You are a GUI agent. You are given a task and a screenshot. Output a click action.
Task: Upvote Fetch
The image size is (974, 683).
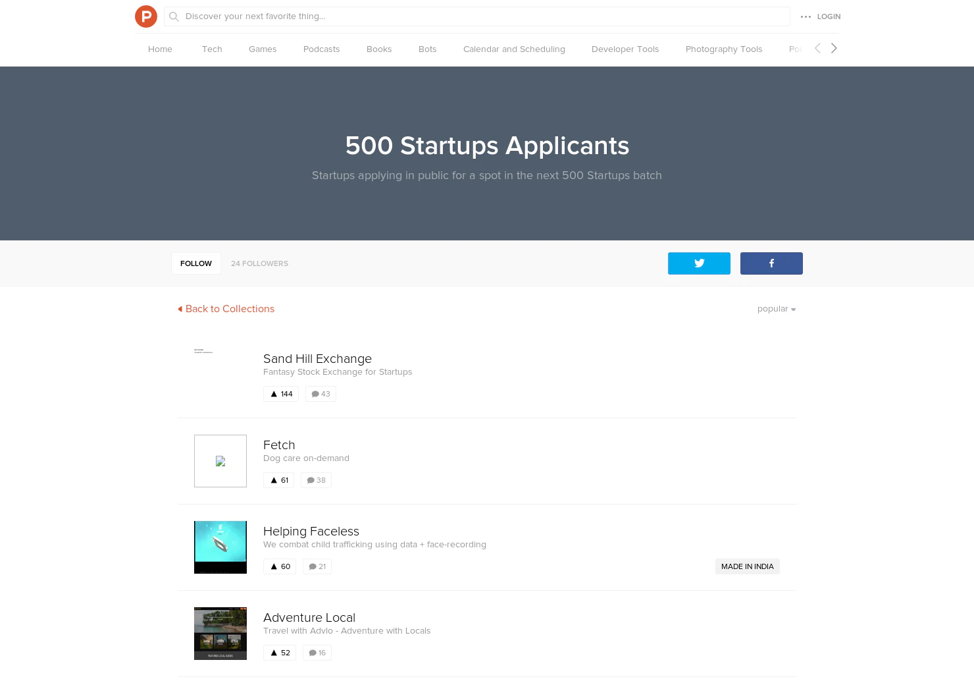click(278, 480)
